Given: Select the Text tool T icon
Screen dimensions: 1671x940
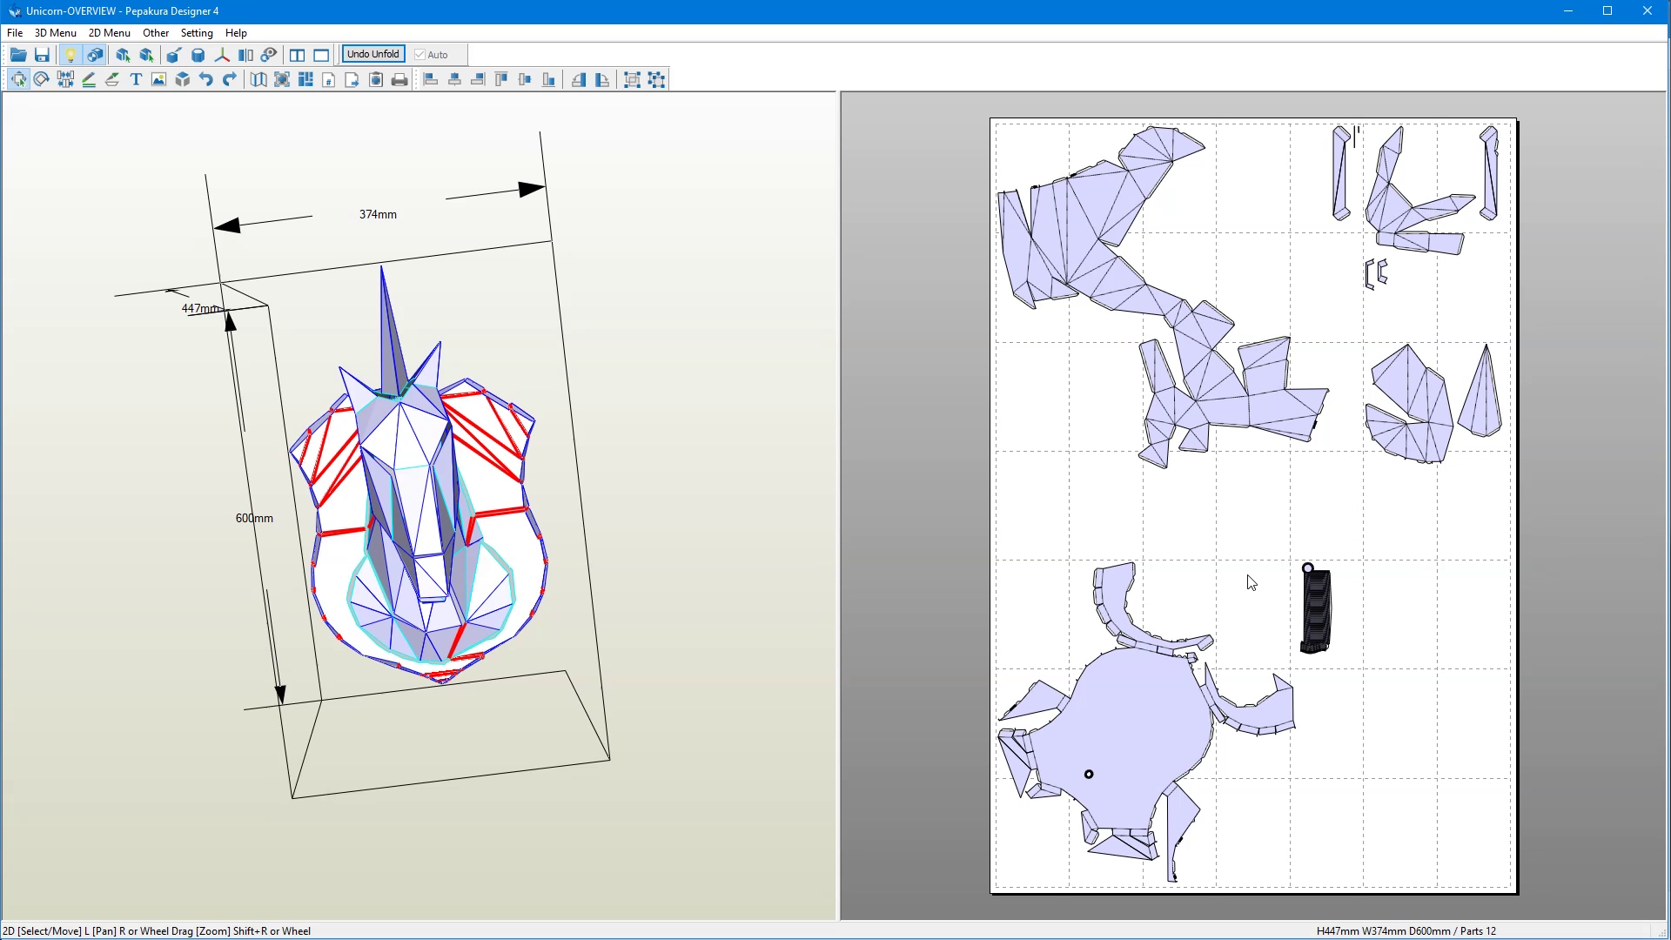Looking at the screenshot, I should [x=136, y=79].
